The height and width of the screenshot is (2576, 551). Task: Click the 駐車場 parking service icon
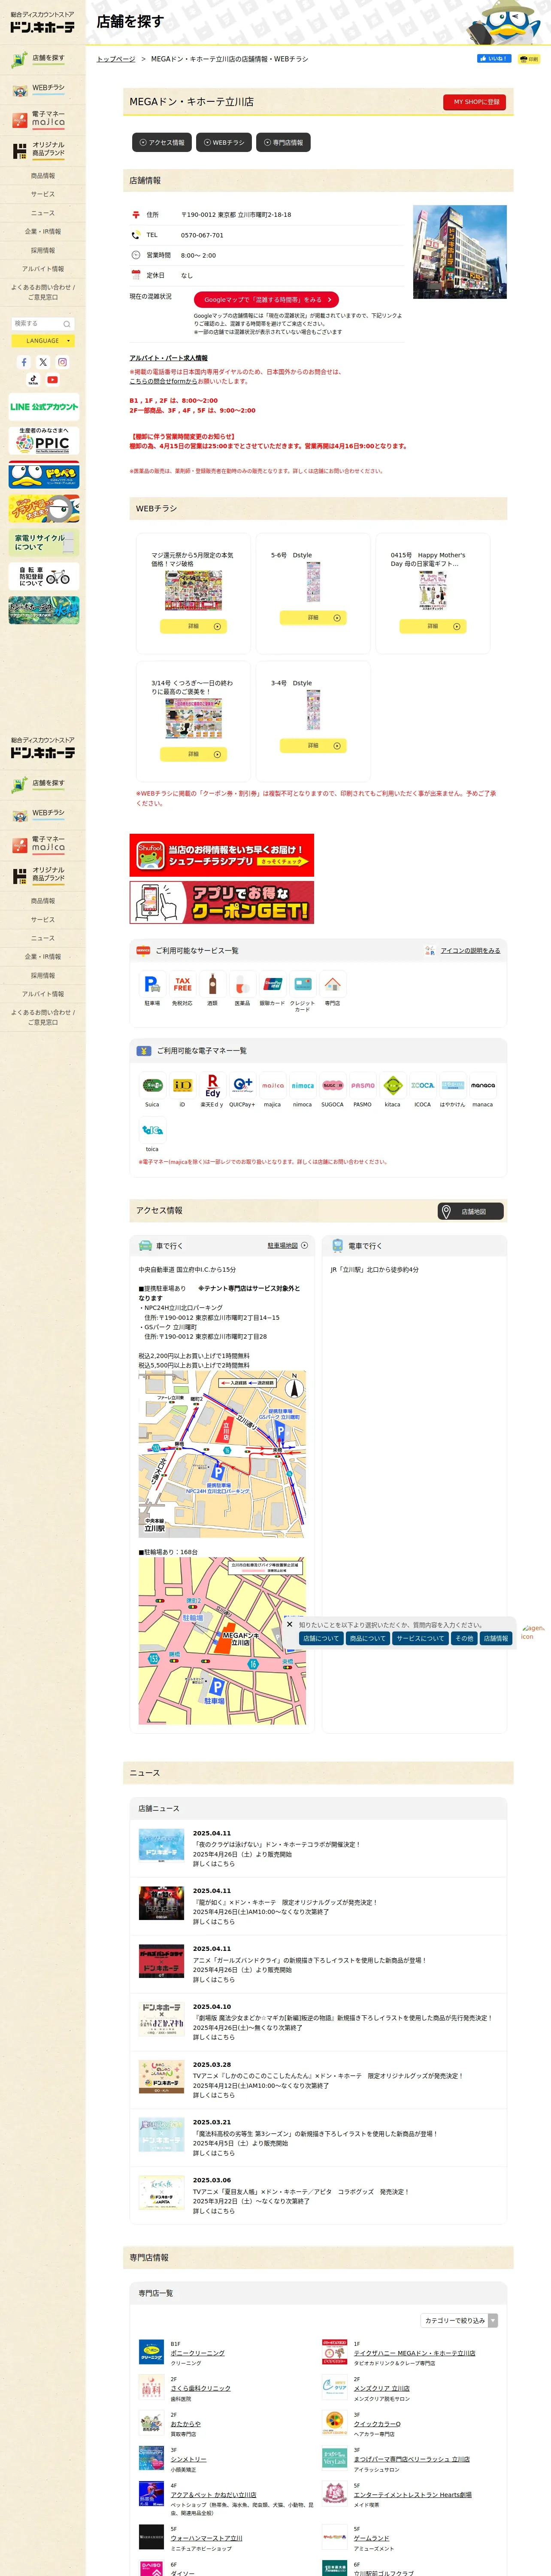(152, 984)
